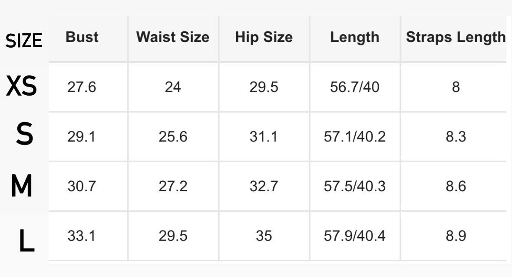The width and height of the screenshot is (512, 277).
Task: Click the L bust value 33.1
Action: [x=82, y=236]
